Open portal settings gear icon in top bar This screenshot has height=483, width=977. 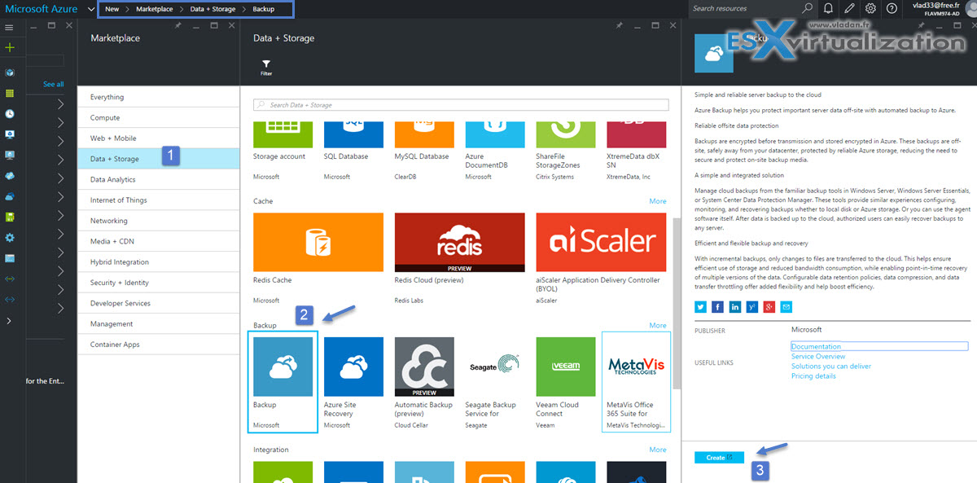coord(870,8)
